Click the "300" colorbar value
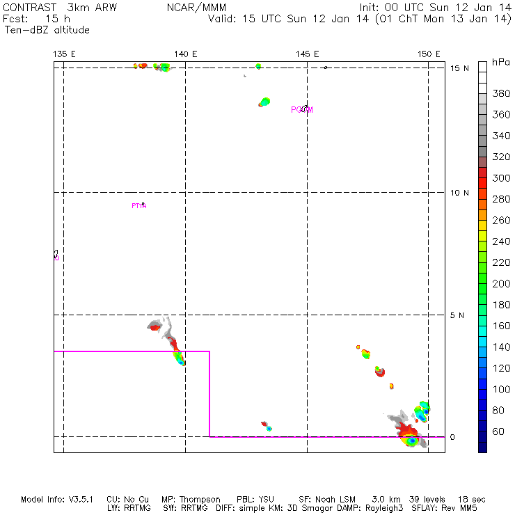 tap(501, 178)
